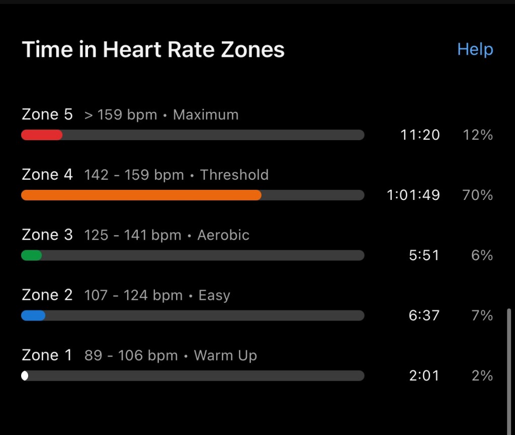Open the Help link

[x=475, y=49]
